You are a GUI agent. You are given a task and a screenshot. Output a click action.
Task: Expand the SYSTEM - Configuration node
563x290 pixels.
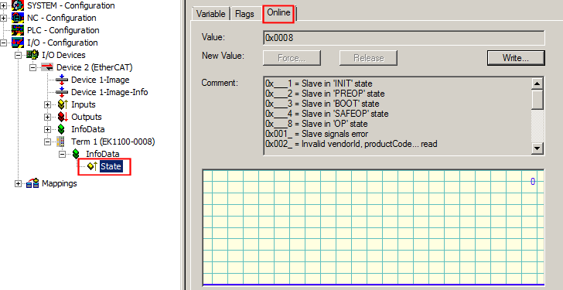[x=4, y=5]
